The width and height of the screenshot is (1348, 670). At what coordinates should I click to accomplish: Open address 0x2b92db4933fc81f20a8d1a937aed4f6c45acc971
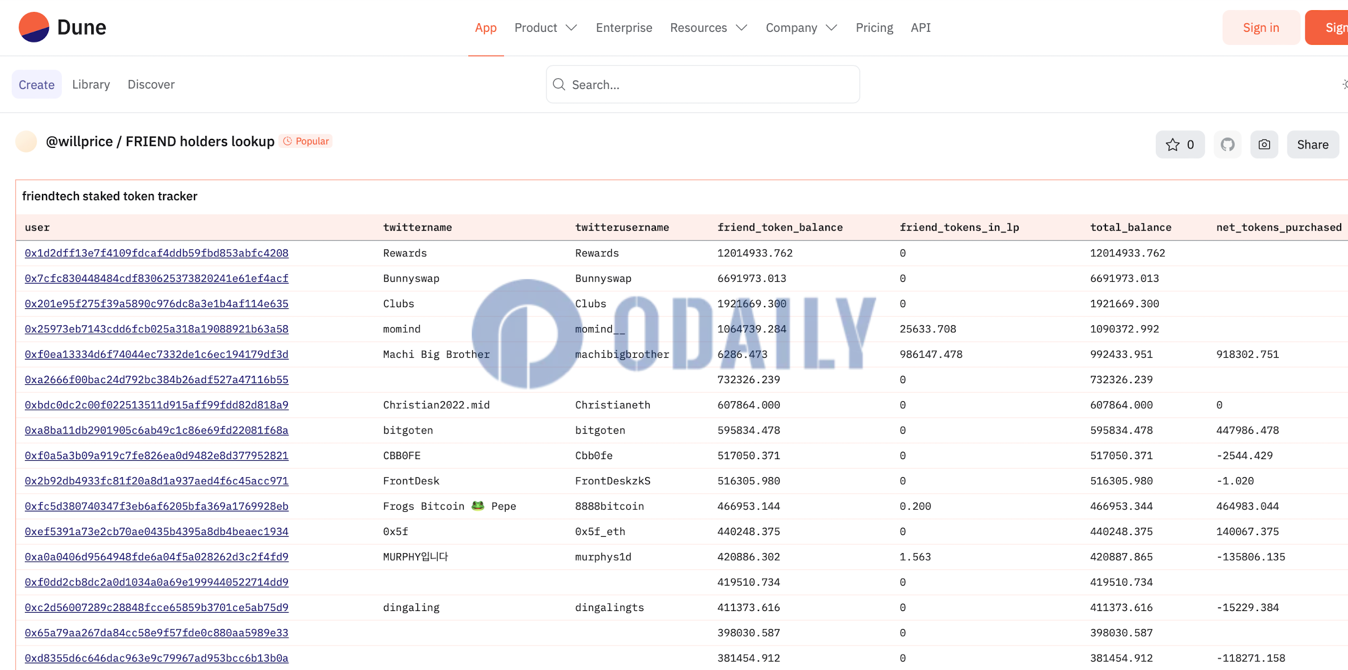(156, 481)
